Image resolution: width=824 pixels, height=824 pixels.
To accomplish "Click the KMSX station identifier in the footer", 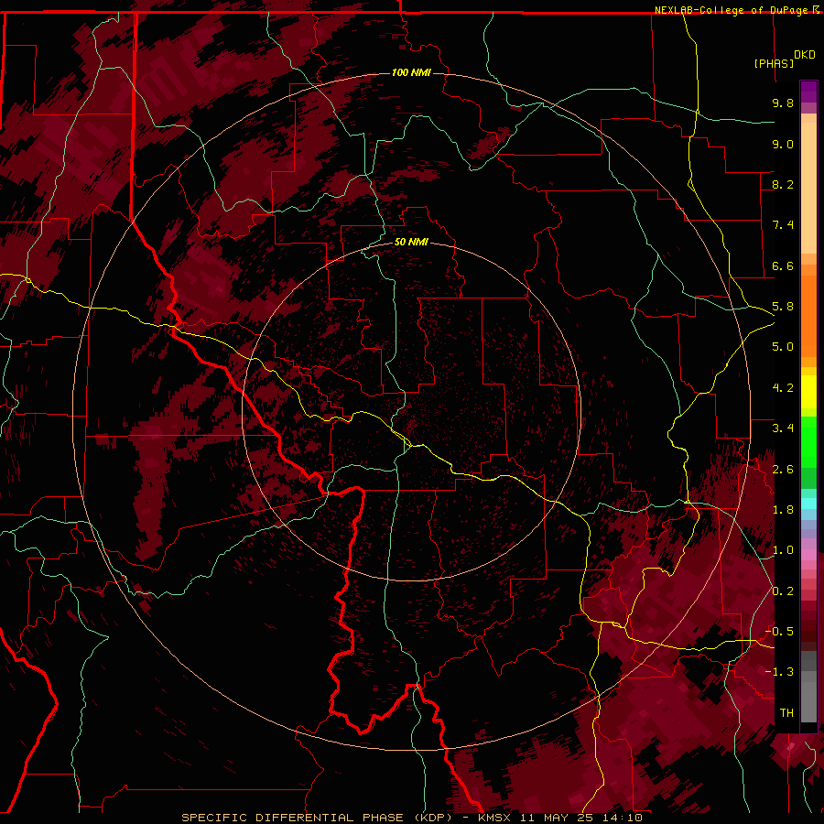I will tap(494, 818).
